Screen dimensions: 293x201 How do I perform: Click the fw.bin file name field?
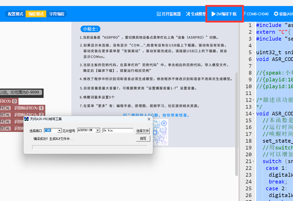tap(118, 130)
